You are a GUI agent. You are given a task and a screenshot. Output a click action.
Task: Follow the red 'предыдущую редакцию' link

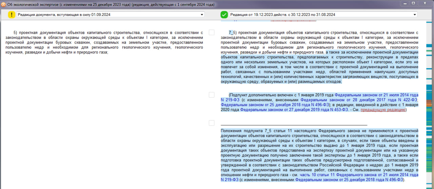[x=383, y=110]
